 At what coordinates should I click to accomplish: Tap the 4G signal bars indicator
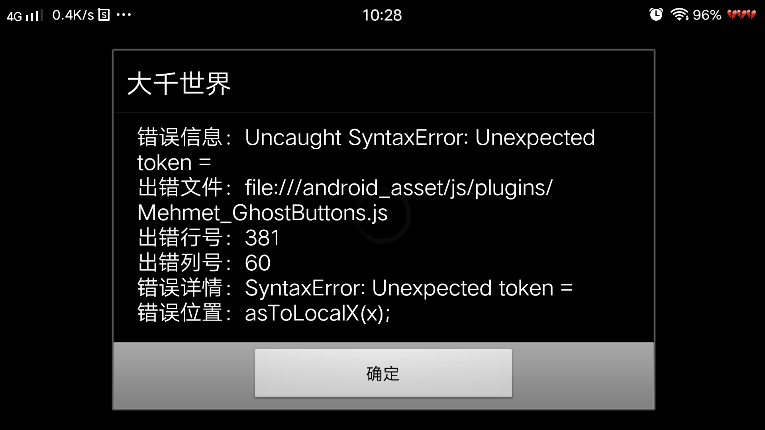click(x=25, y=16)
